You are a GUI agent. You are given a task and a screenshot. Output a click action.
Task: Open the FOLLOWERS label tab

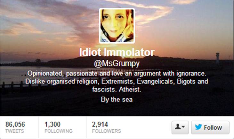(107, 131)
